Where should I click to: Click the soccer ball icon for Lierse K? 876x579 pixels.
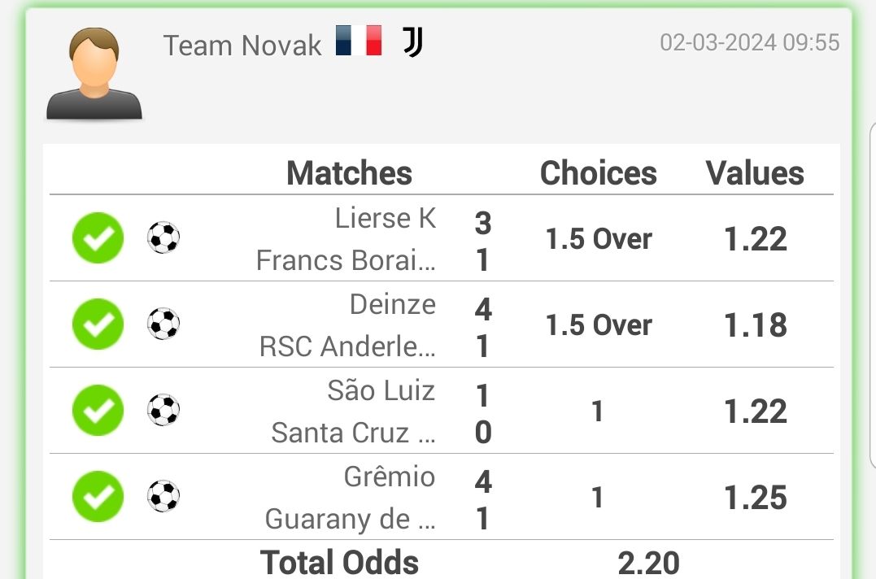click(x=163, y=237)
